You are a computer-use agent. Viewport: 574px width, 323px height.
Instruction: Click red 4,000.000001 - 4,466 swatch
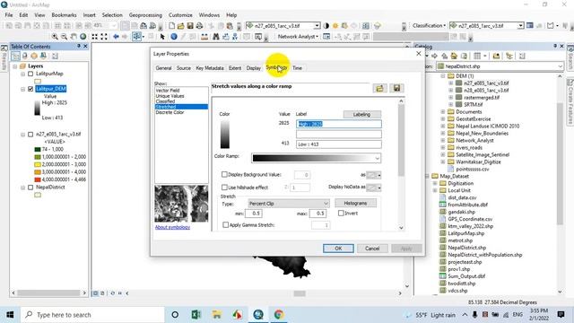pos(38,179)
